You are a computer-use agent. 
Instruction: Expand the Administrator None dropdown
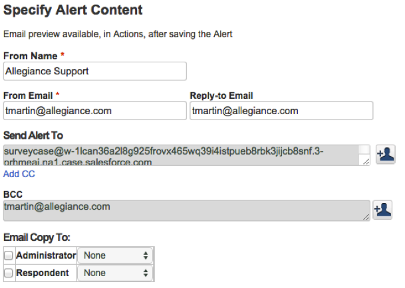click(x=115, y=255)
